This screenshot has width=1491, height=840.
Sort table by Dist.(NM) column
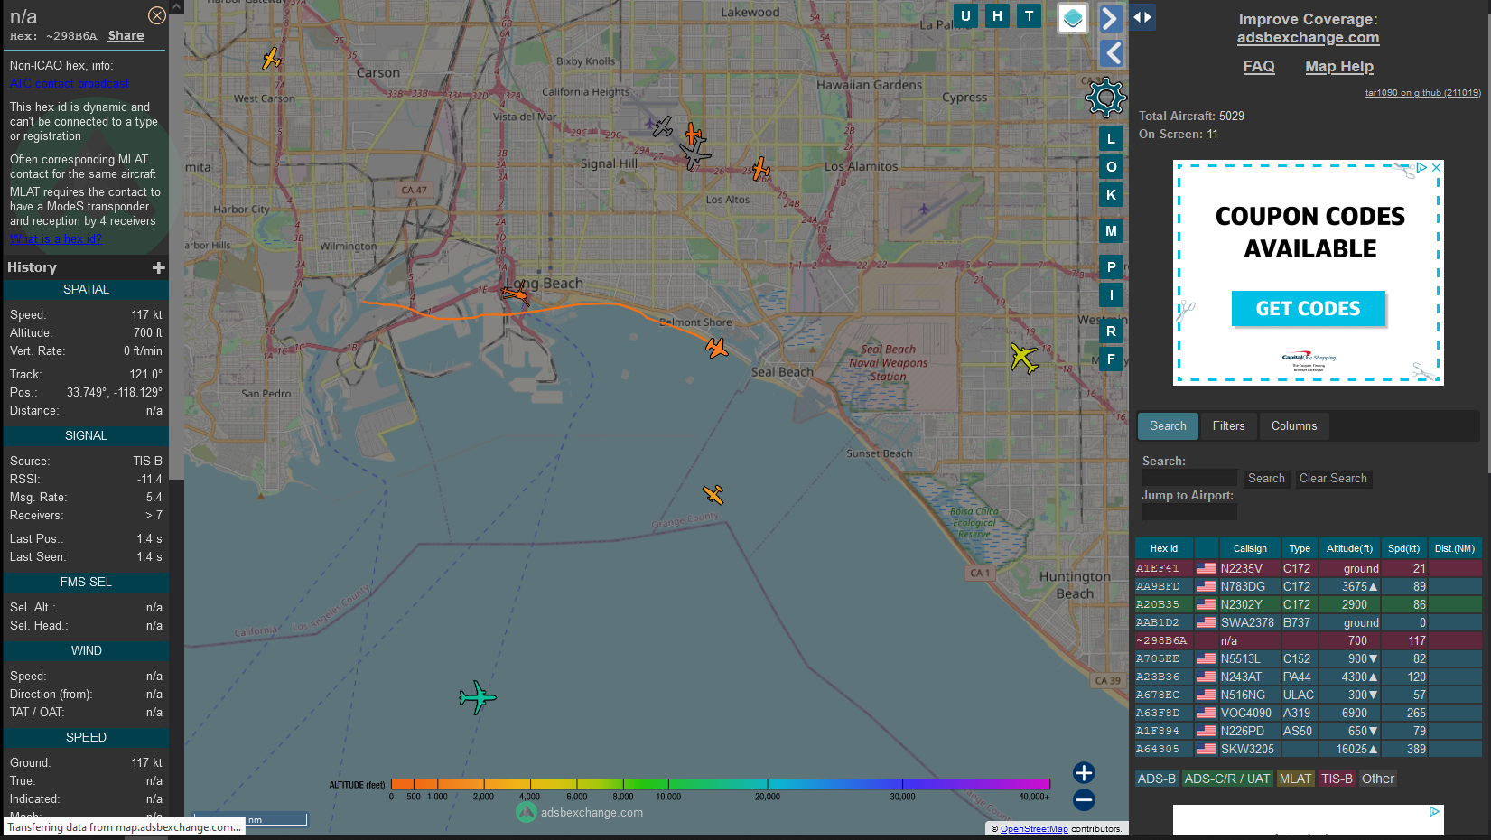click(1454, 548)
